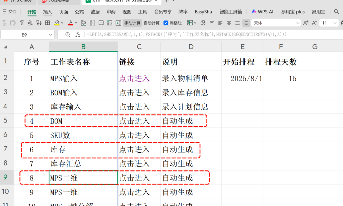The height and width of the screenshot is (206, 343).
Task: Apply the yellow fill bucket color
Action: click(57, 23)
